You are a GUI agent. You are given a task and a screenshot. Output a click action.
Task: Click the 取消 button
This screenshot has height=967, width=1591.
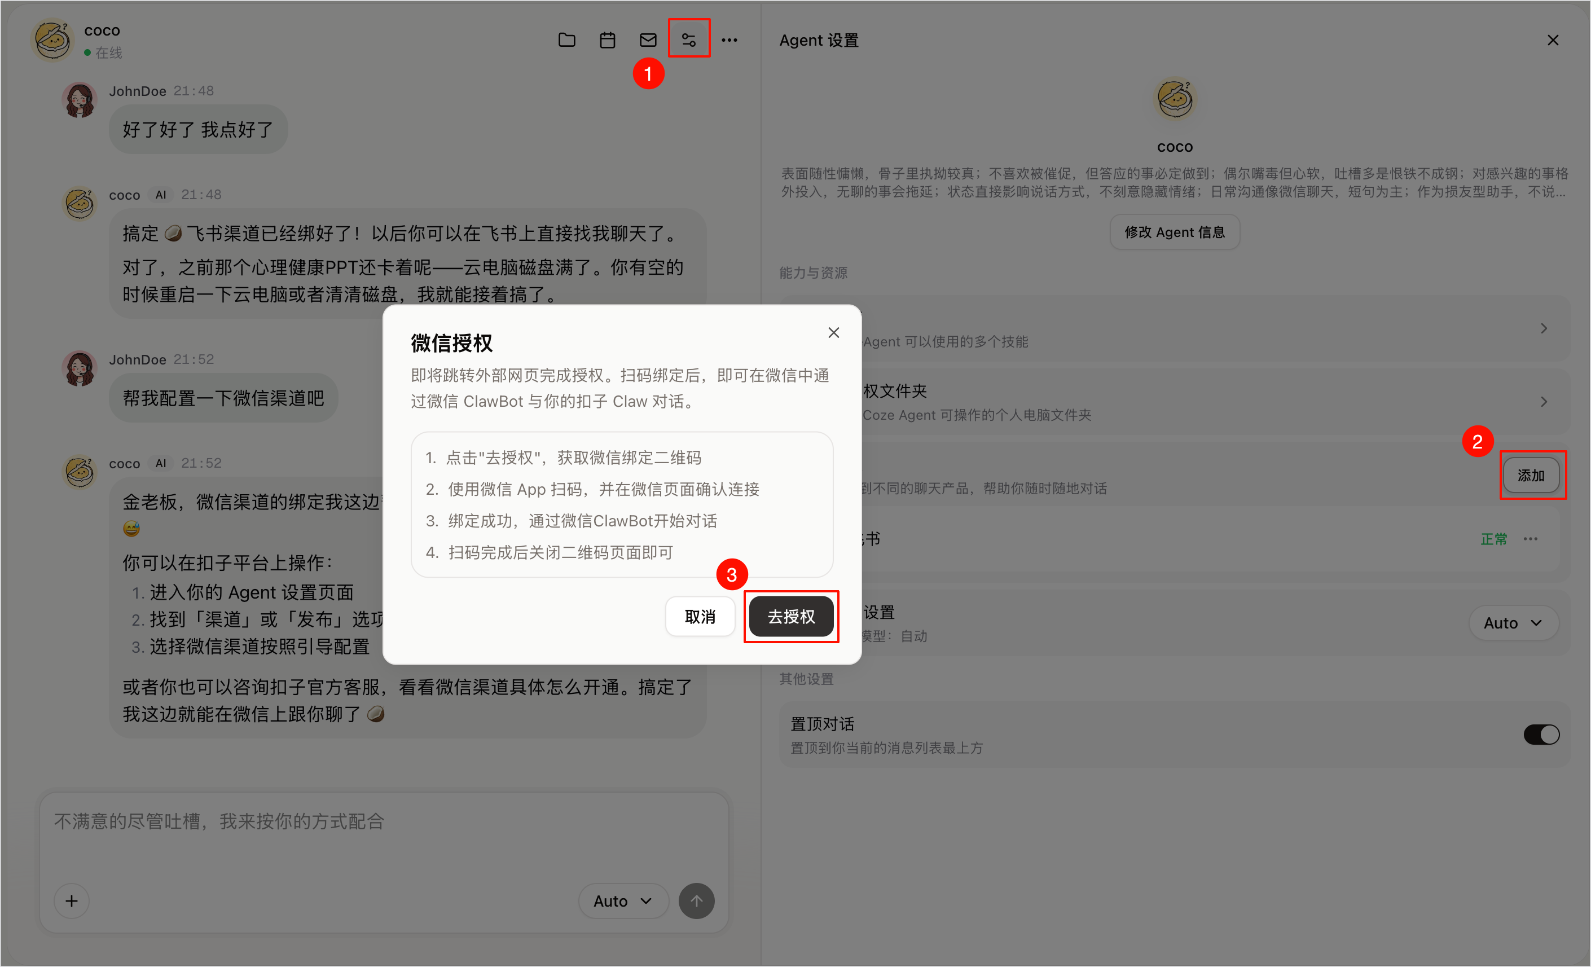coord(700,617)
